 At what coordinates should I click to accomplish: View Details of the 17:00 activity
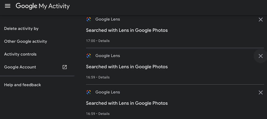[104, 41]
